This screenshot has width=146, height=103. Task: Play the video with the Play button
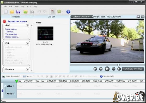click(107, 69)
